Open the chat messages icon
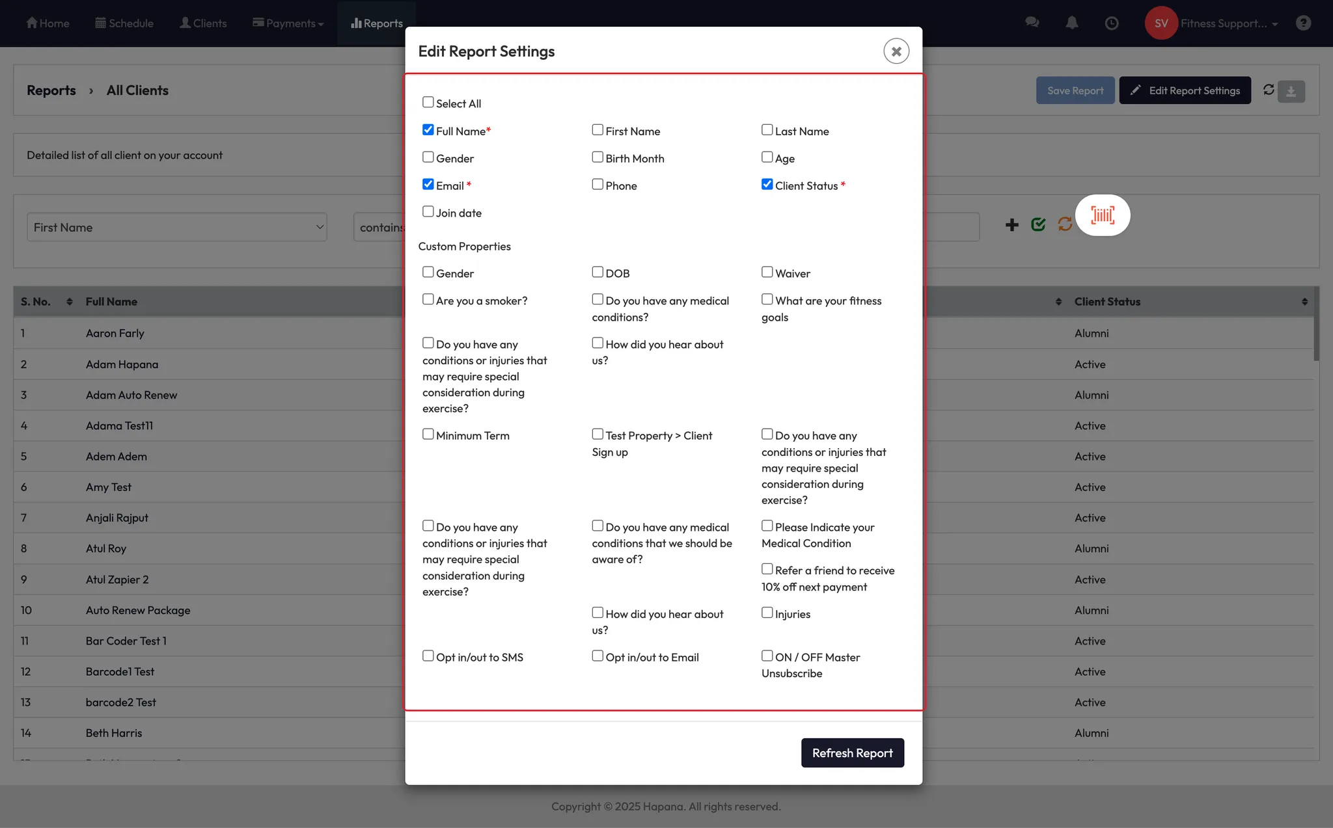 coord(1032,23)
